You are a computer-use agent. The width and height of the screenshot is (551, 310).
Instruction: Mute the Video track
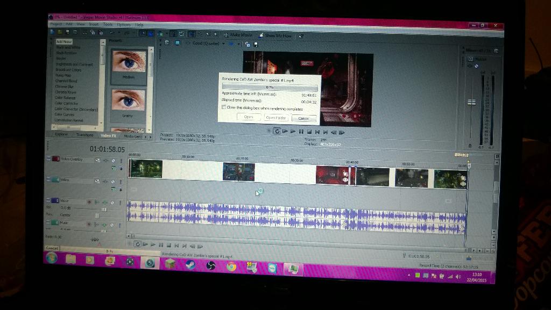click(x=113, y=181)
